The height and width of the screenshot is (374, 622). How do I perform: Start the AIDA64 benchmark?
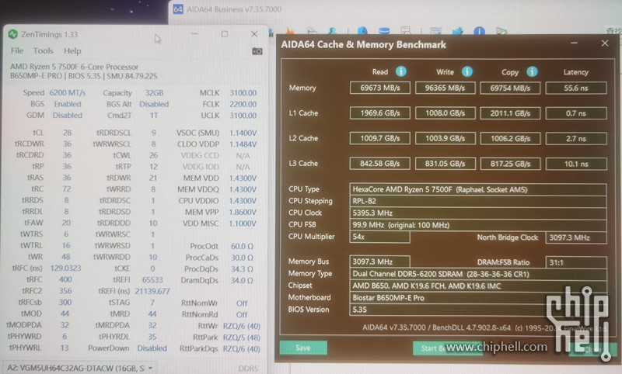[448, 348]
